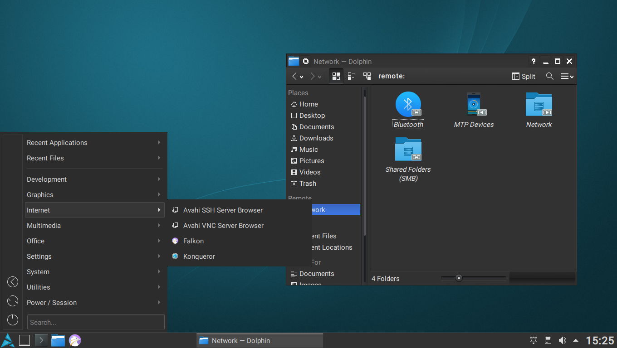Image resolution: width=617 pixels, height=348 pixels.
Task: Launch Konqueror from the Internet submenu
Action: (199, 256)
